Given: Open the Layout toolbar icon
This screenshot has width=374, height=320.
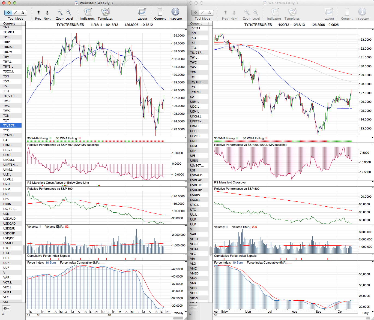Looking at the screenshot, I should [x=142, y=12].
